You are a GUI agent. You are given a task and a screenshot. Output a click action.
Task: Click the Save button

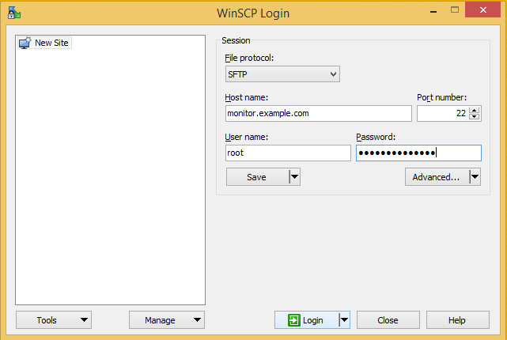tap(257, 177)
